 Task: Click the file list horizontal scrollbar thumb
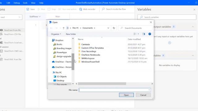tap(102, 84)
